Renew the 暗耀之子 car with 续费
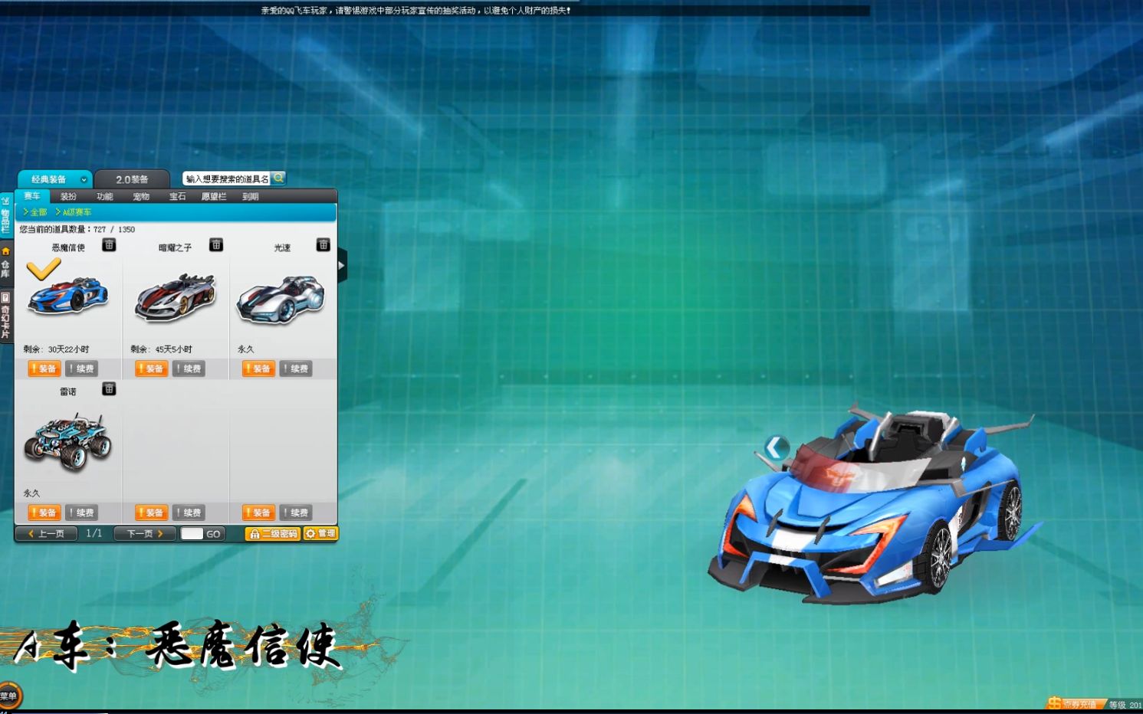This screenshot has height=714, width=1143. click(189, 368)
